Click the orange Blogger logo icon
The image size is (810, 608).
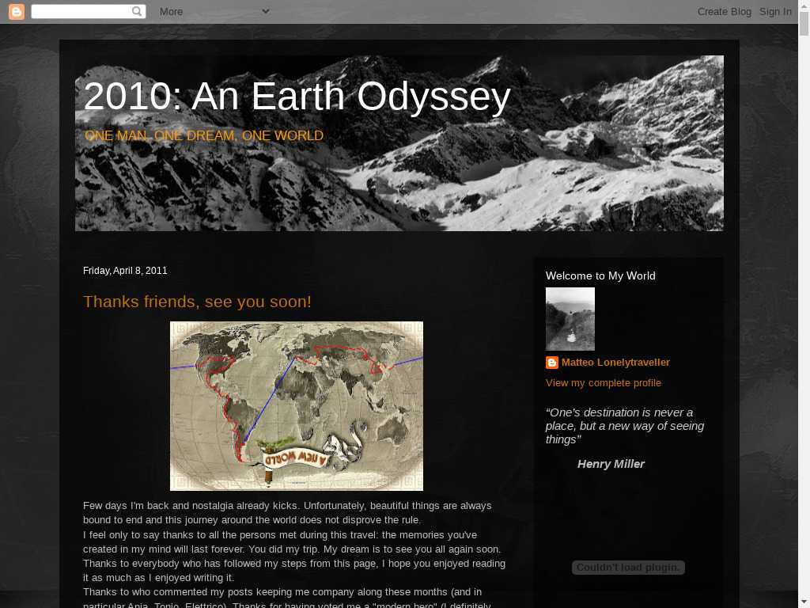[17, 12]
